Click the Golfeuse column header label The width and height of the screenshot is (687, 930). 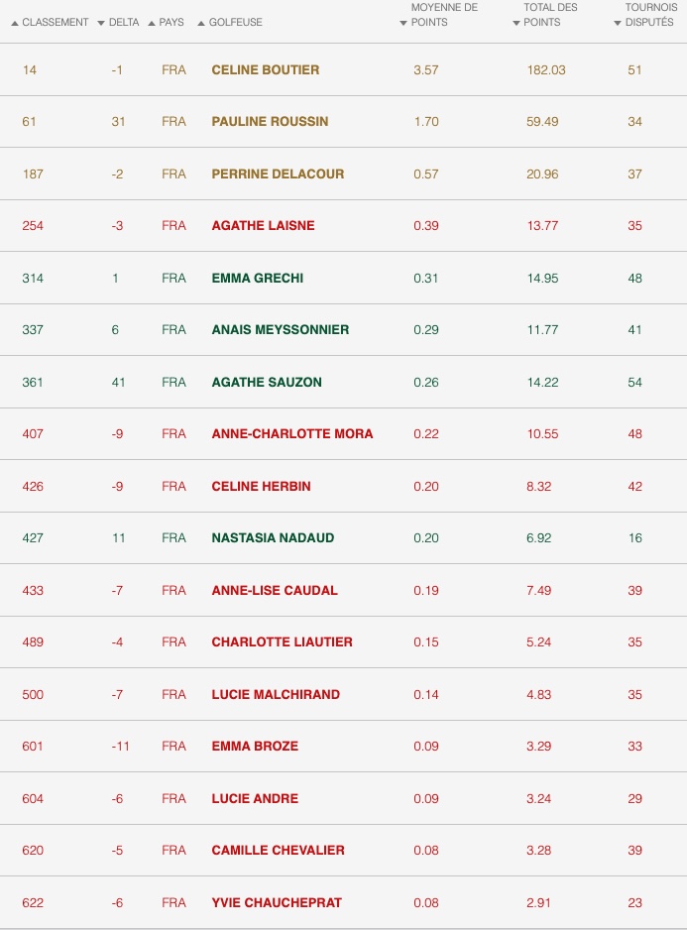236,23
